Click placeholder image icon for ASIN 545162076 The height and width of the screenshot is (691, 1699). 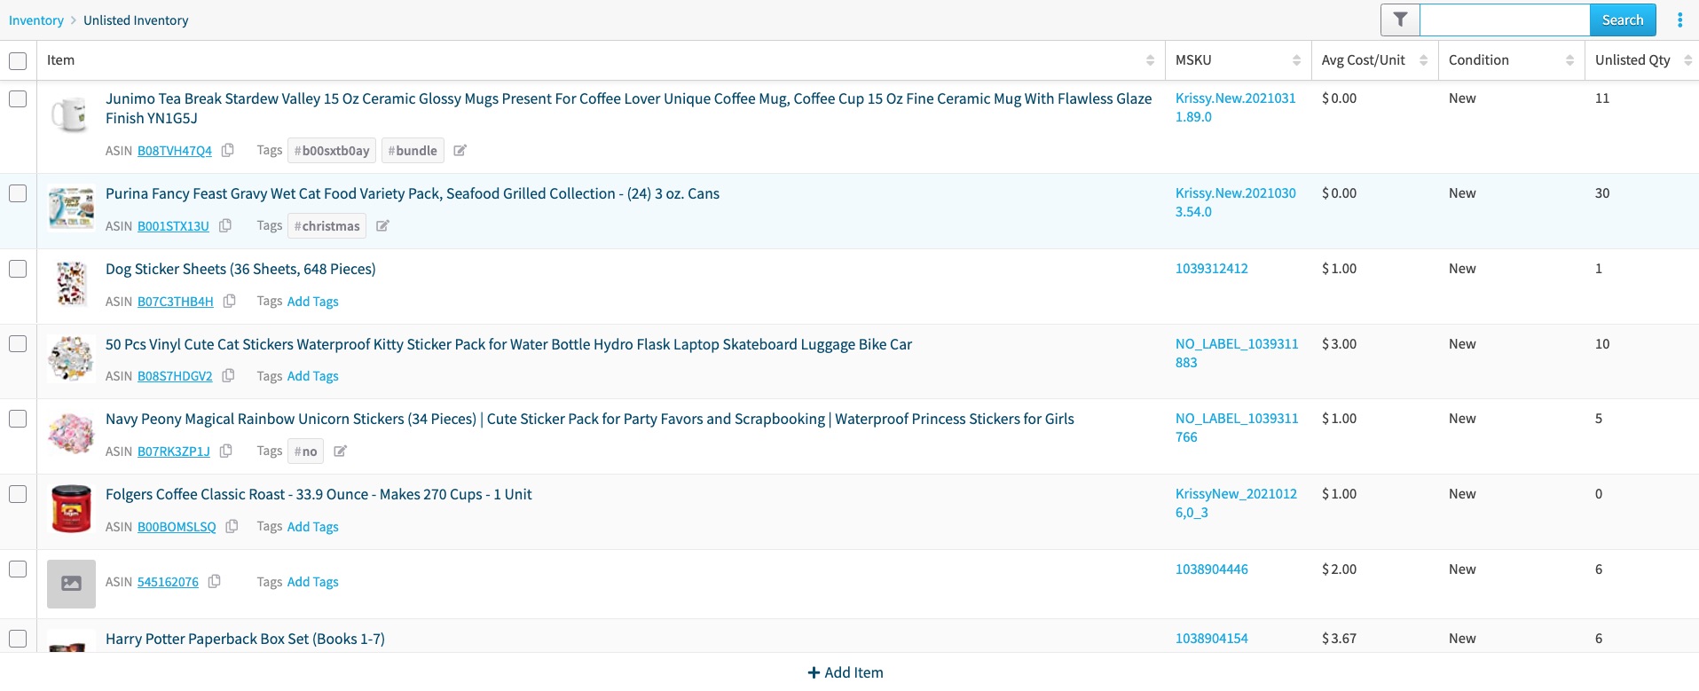coord(71,584)
